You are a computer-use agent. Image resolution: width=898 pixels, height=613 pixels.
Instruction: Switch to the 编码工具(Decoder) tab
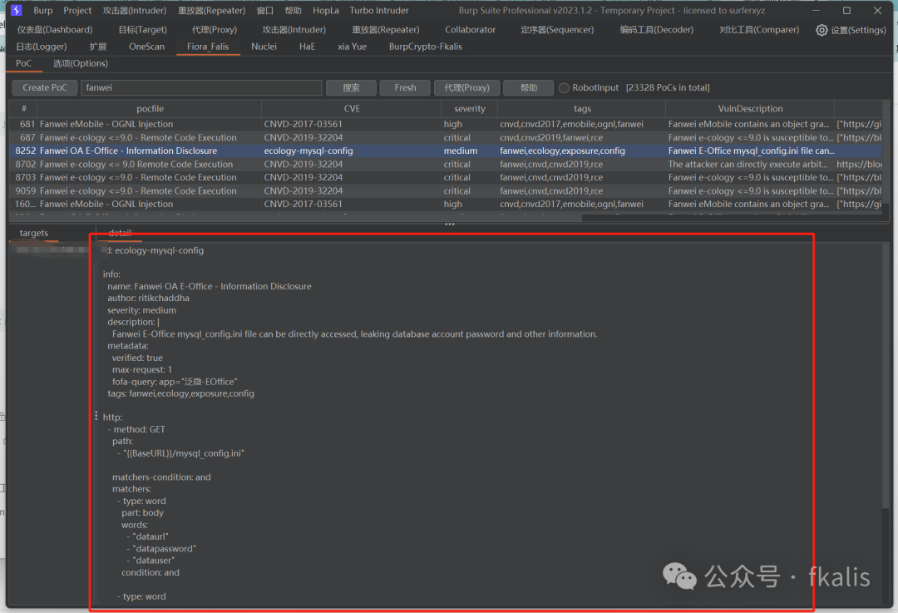point(656,29)
